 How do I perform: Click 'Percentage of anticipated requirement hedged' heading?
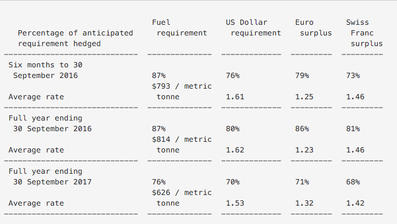pyautogui.click(x=76, y=38)
